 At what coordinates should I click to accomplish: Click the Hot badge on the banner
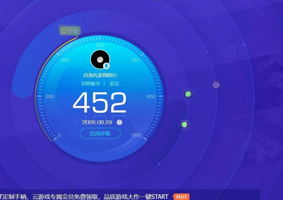pos(181,197)
